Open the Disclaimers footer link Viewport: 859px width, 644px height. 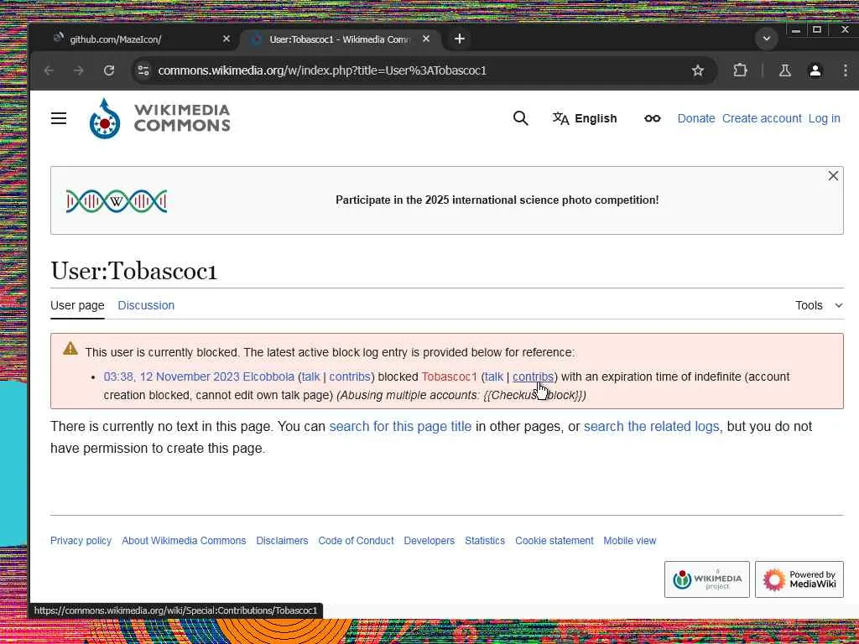coord(282,541)
